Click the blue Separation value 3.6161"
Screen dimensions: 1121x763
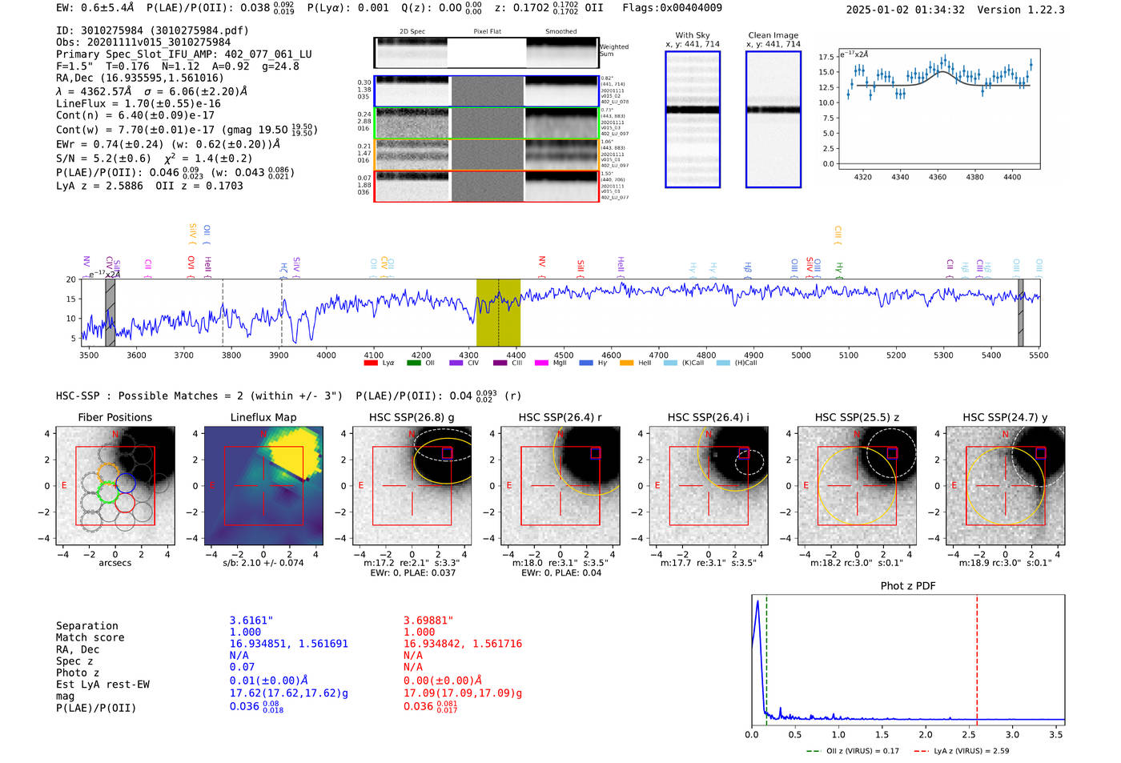click(251, 620)
